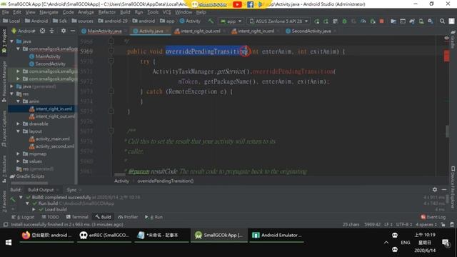This screenshot has height=257, width=457.
Task: Open Project panel settings gear
Action: point(64,31)
